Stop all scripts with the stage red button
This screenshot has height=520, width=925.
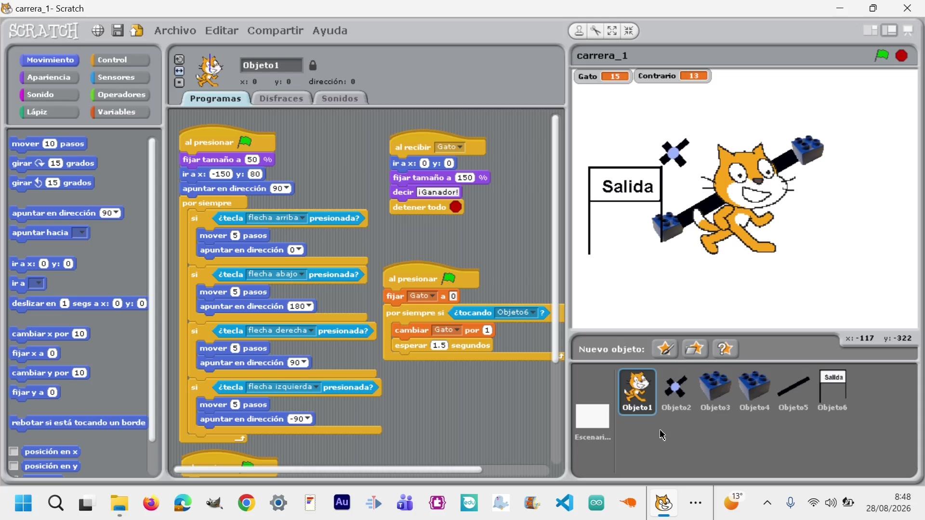902,55
